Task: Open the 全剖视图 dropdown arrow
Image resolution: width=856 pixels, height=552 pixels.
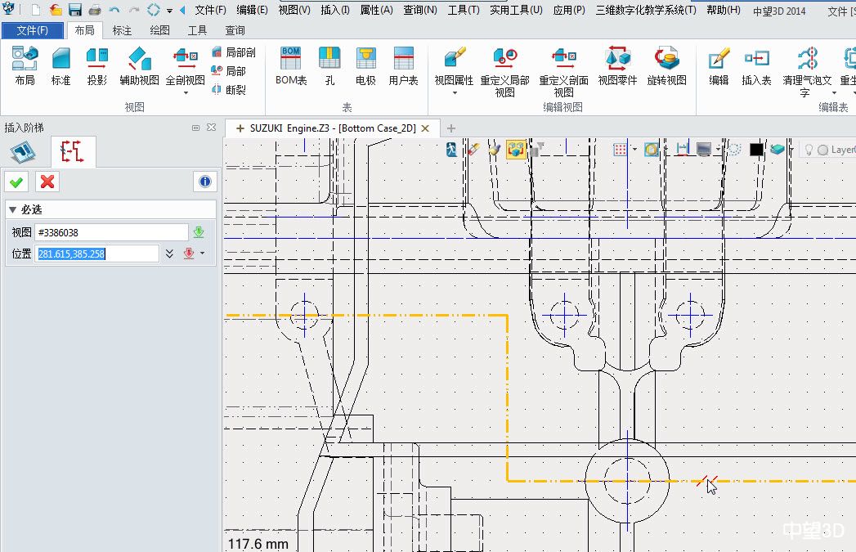Action: [x=185, y=92]
